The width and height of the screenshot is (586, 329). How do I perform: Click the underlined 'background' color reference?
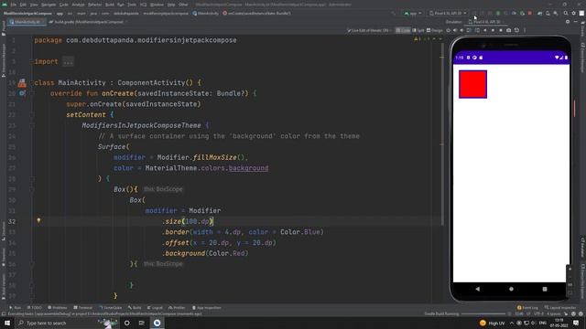tap(248, 168)
